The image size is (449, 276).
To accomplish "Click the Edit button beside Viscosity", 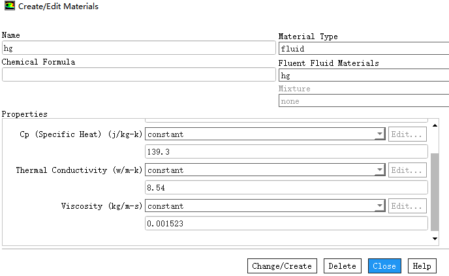I will pyautogui.click(x=408, y=206).
